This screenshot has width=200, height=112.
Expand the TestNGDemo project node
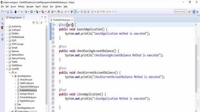point(7,65)
